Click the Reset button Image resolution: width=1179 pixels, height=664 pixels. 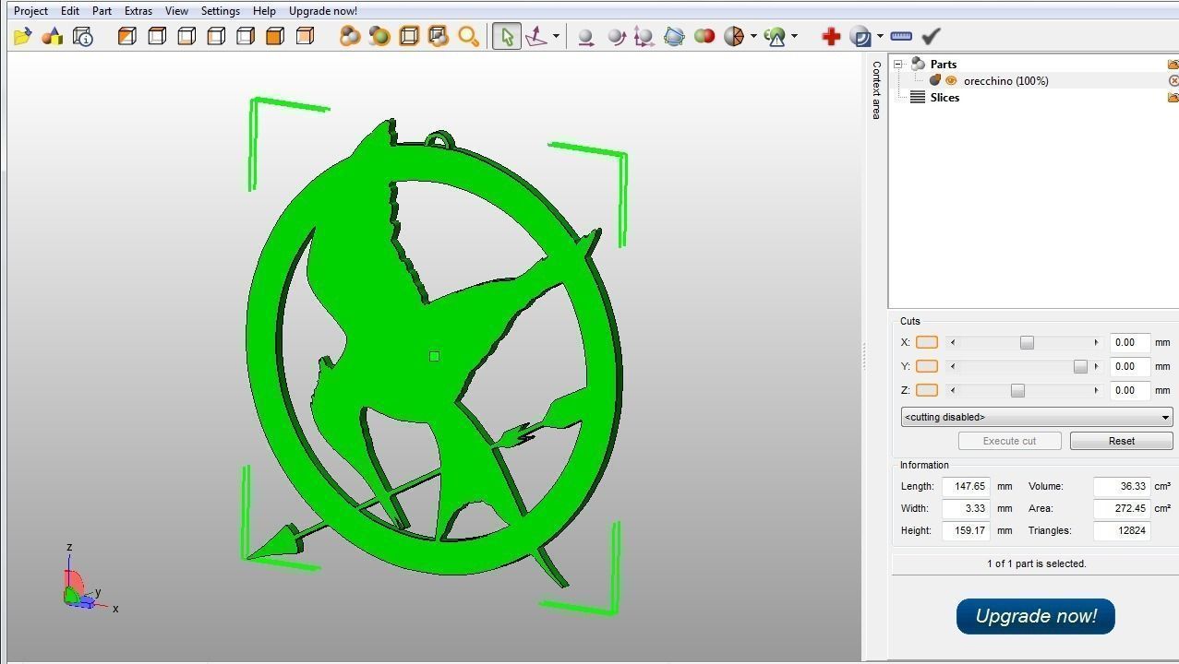[1122, 441]
